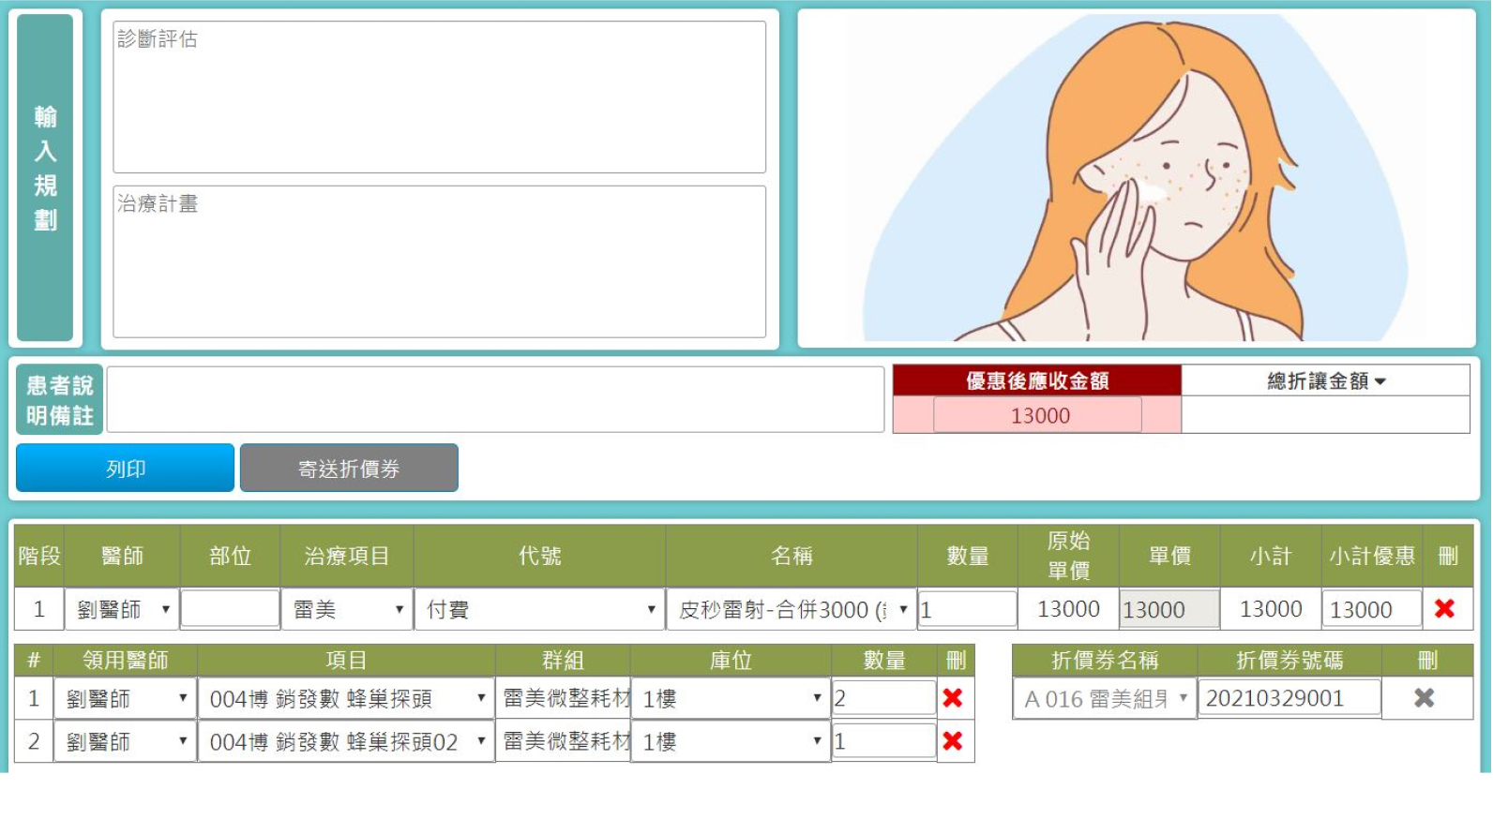The width and height of the screenshot is (1493, 819).
Task: Click the coupon number field 20210329001
Action: click(x=1288, y=698)
